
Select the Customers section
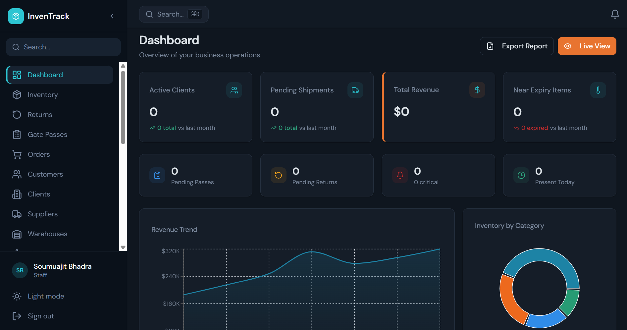click(45, 174)
